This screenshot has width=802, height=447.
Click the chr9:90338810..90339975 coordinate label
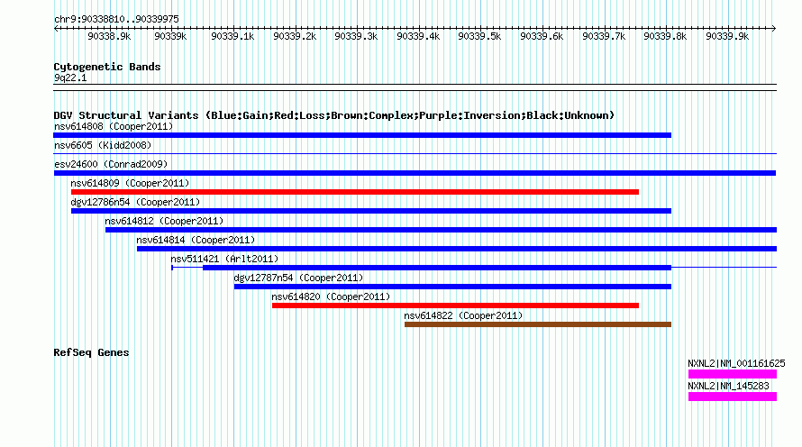[x=116, y=19]
